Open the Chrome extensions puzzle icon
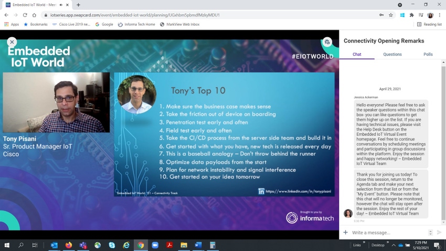Viewport: 446px width, 251px height. (x=412, y=15)
